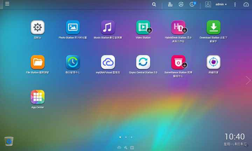Open the Video Station icon
Viewport: 252px width, 151px height.
point(143,27)
